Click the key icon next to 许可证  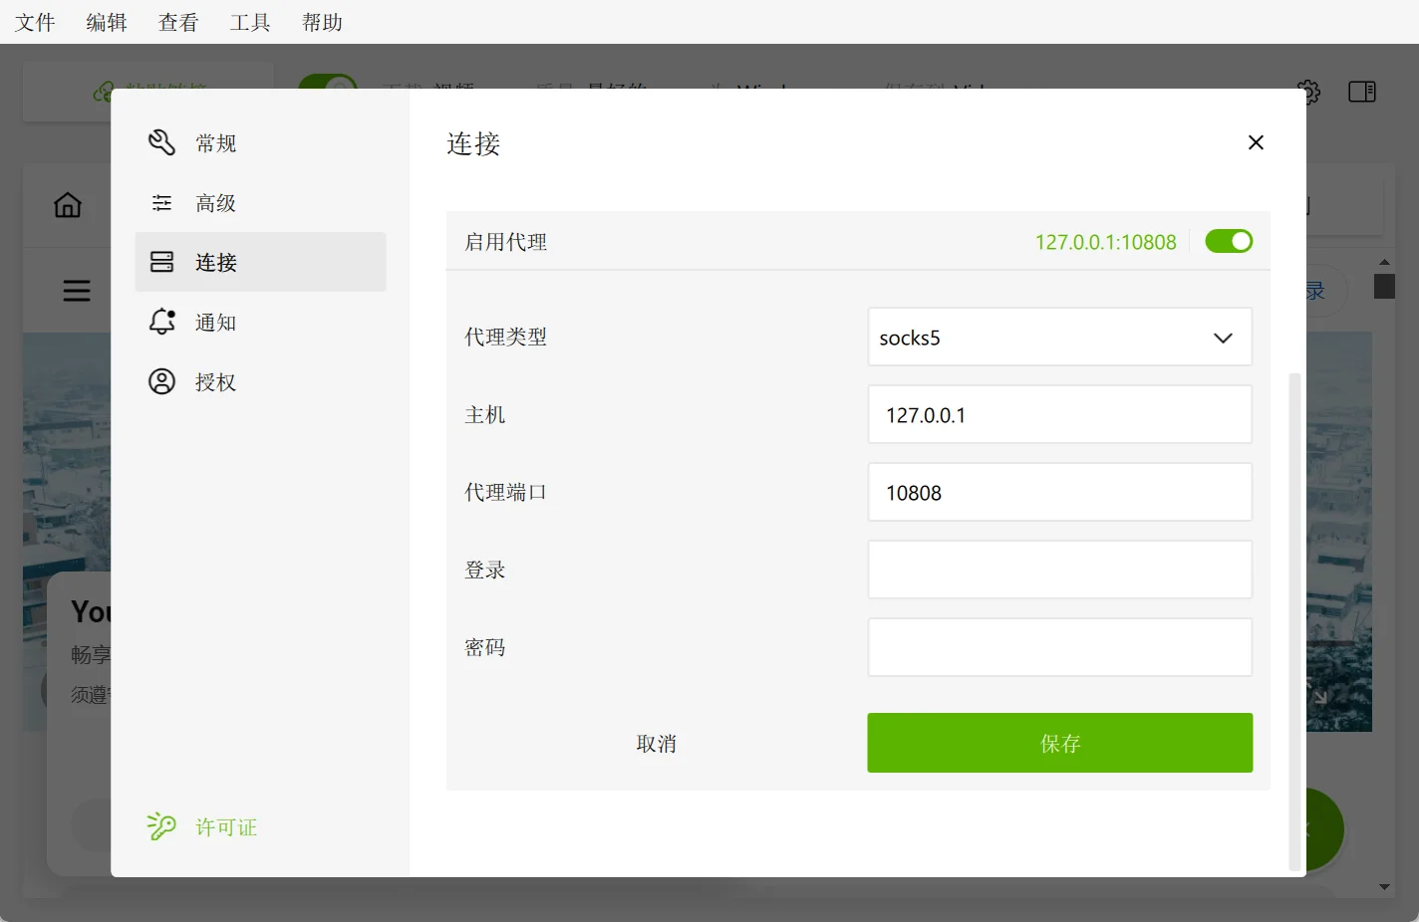coord(161,826)
